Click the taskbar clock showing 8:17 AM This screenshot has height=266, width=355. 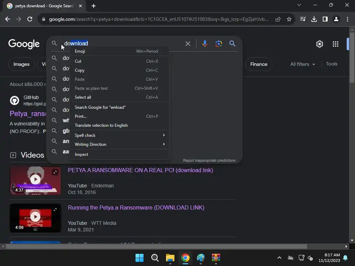[329, 258]
